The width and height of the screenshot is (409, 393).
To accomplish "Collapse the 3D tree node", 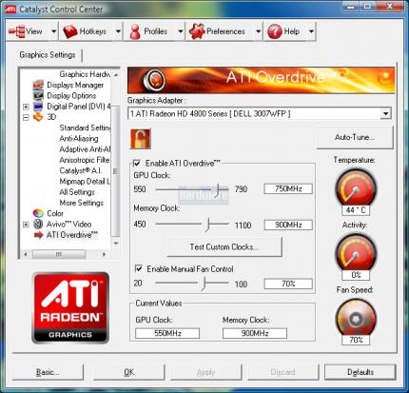I will coord(26,117).
